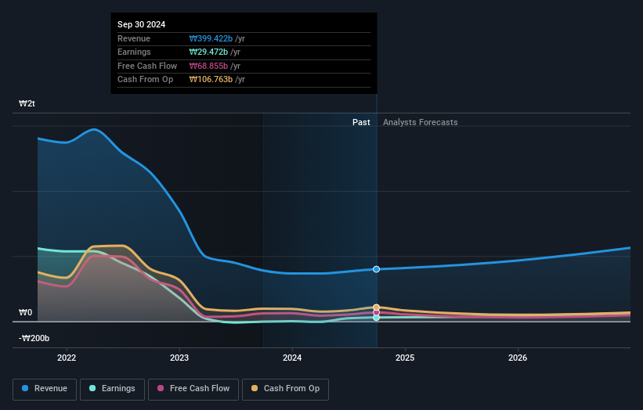
Task: Click the Analysts Forecasts section label
Action: (420, 122)
